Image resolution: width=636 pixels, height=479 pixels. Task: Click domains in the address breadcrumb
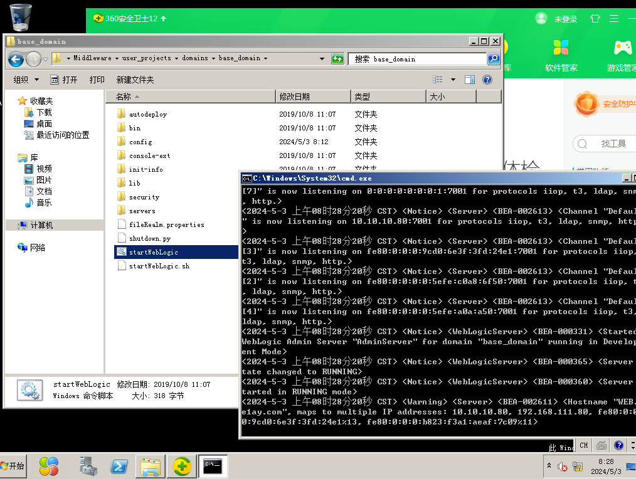tap(194, 58)
